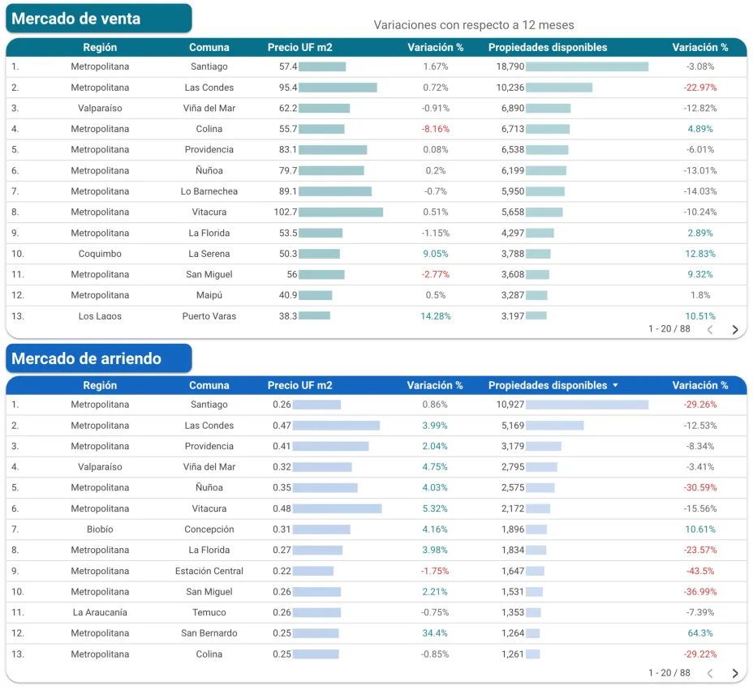Screen dimensions: 753x690
Task: Advance to next page in Mercado de arriendo table
Action: pos(735,674)
